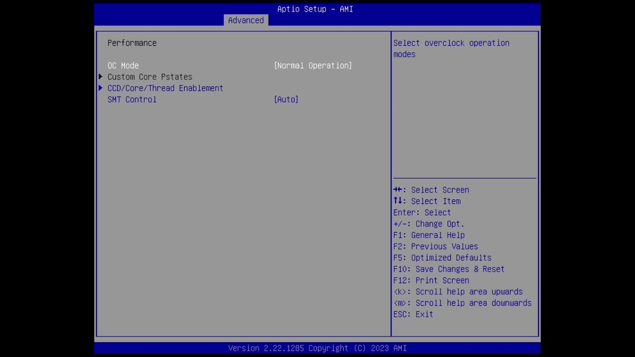635x357 pixels.
Task: Expand CCD/Core/Thread Enablement submenu arrow
Action: click(101, 88)
